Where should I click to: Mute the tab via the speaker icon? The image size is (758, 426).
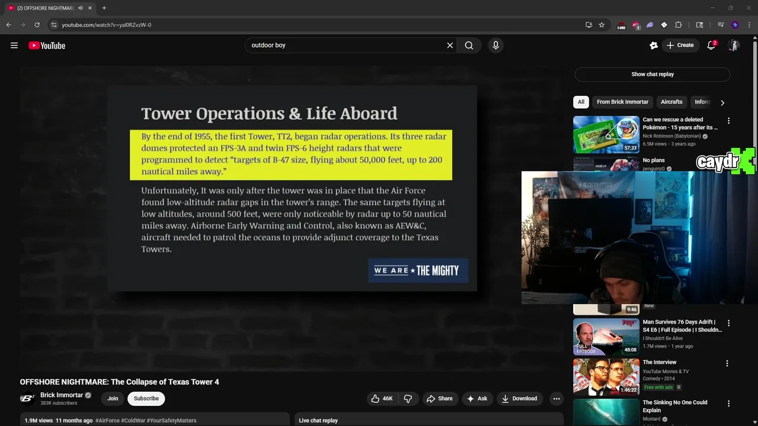[80, 8]
